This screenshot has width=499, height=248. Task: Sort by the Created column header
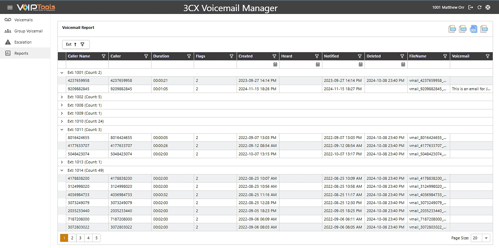245,56
